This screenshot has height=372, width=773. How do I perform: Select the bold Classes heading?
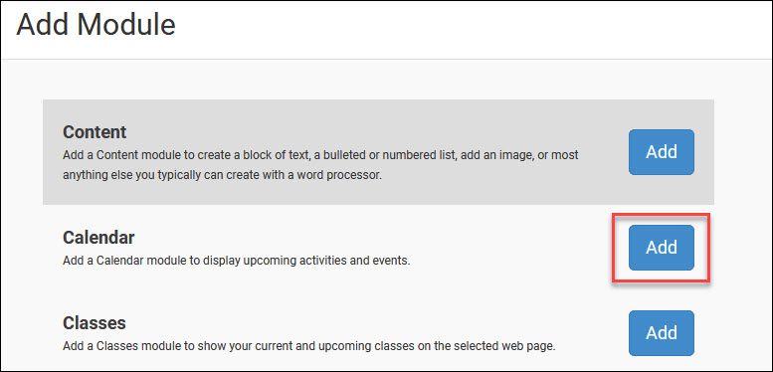(x=95, y=322)
